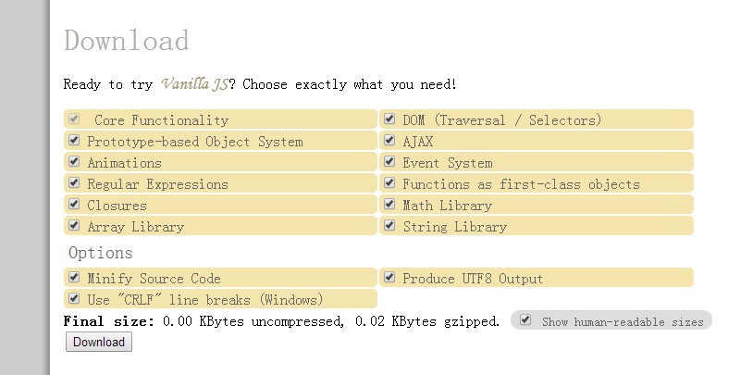The image size is (753, 375).
Task: Uncheck Functions as first-class objects
Action: point(389,182)
